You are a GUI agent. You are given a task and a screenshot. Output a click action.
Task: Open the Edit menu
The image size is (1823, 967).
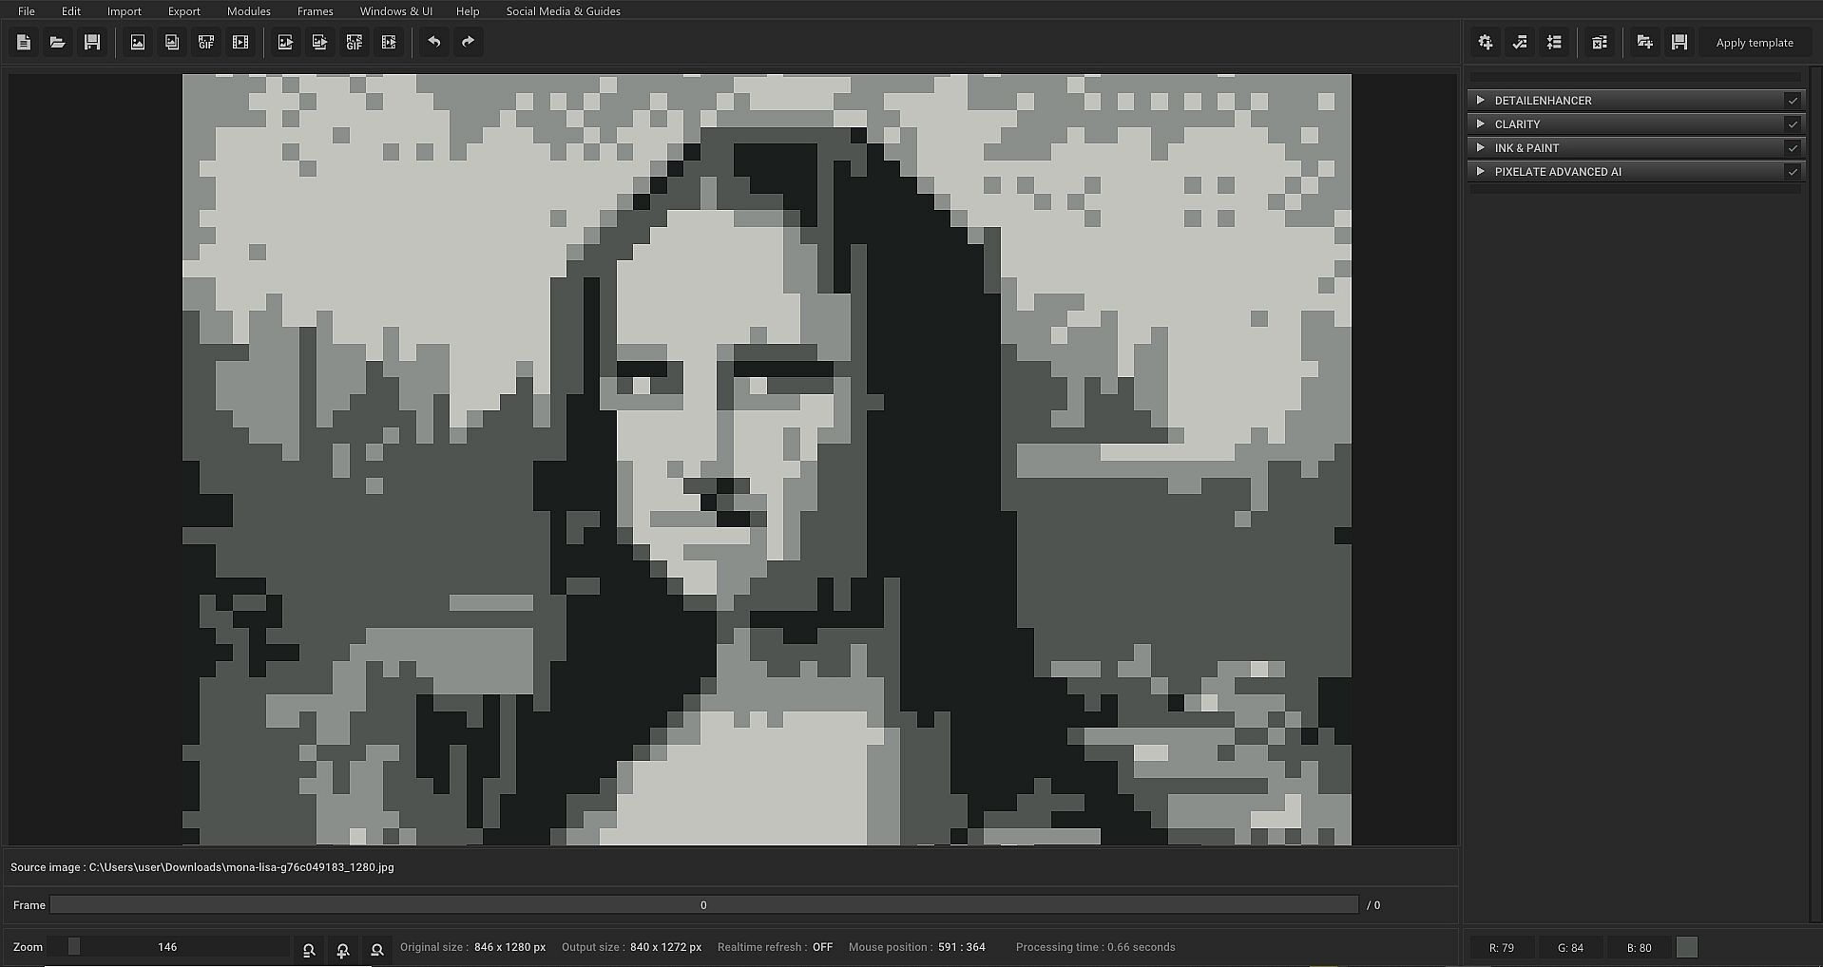point(71,11)
